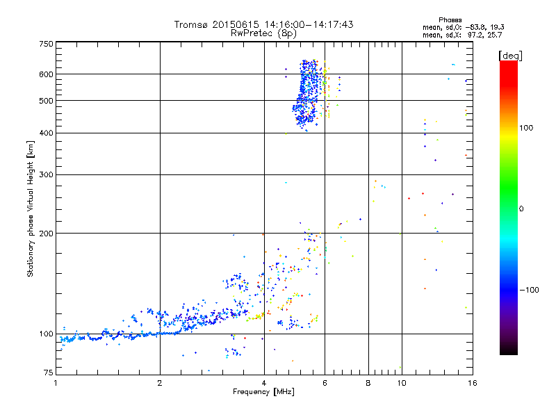Click the '1' x-axis tick label
This screenshot has width=556, height=417.
pos(56,383)
